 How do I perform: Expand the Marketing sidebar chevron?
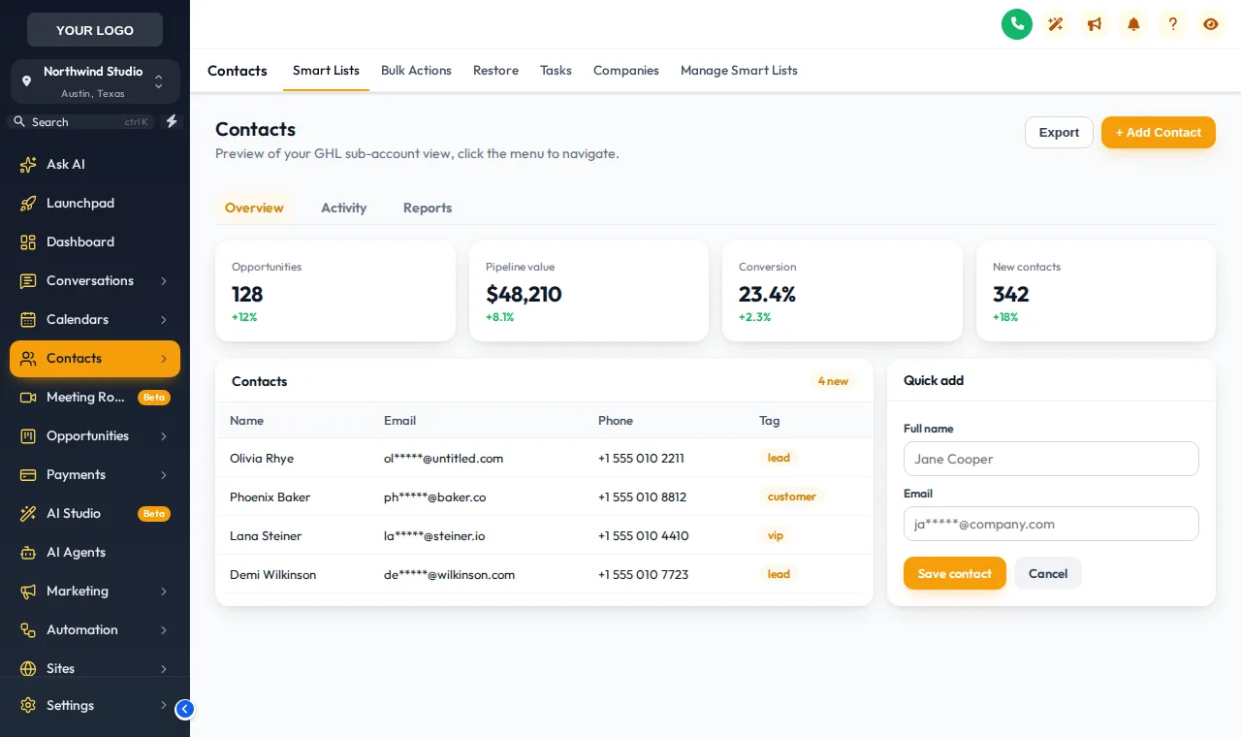164,592
